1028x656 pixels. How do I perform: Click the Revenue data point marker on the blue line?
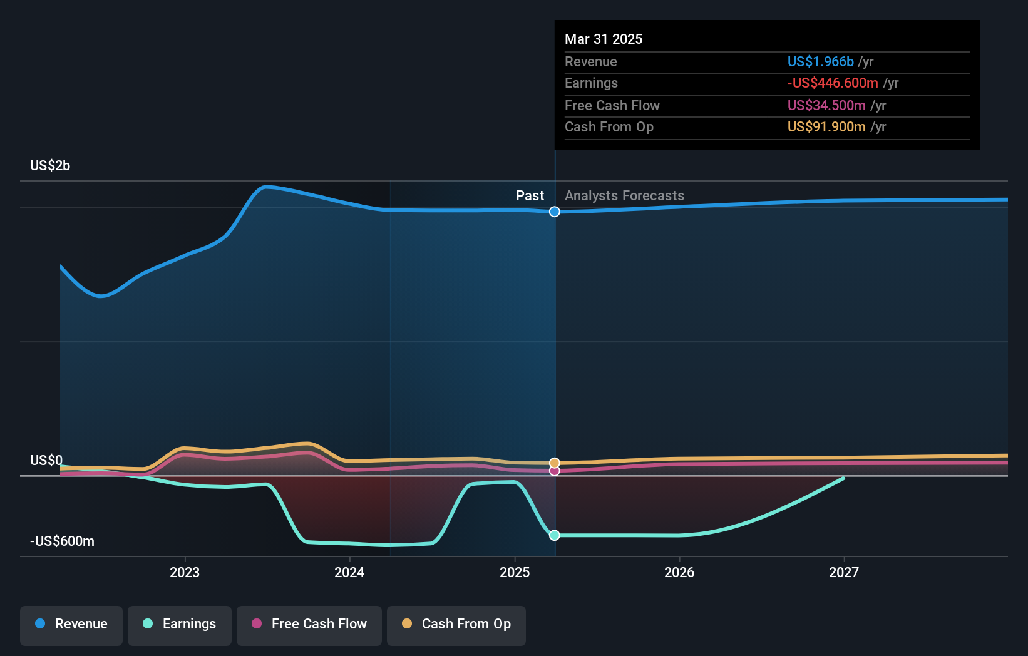click(555, 212)
